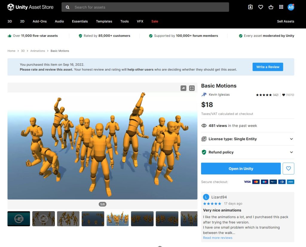The width and height of the screenshot is (306, 247).
Task: Open the shopping cart basket icon
Action: point(271,7)
